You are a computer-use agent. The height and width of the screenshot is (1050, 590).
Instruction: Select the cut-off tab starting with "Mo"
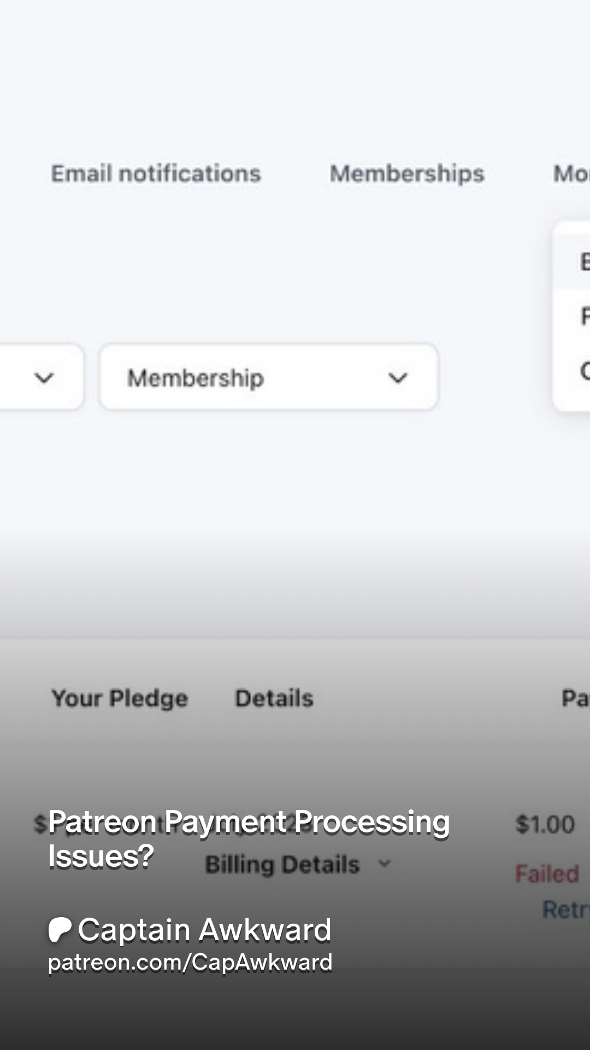pos(571,174)
